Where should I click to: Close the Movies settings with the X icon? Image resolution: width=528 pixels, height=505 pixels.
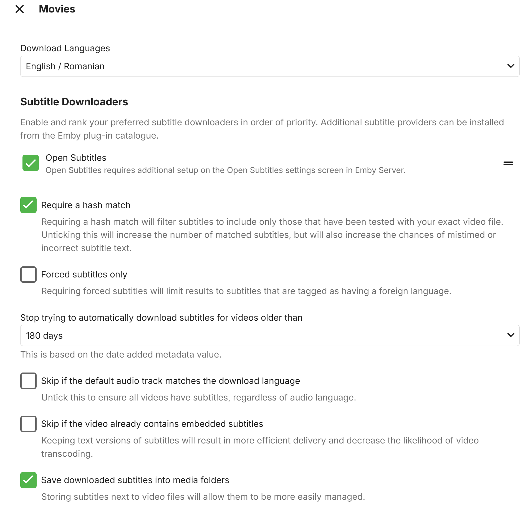[20, 9]
